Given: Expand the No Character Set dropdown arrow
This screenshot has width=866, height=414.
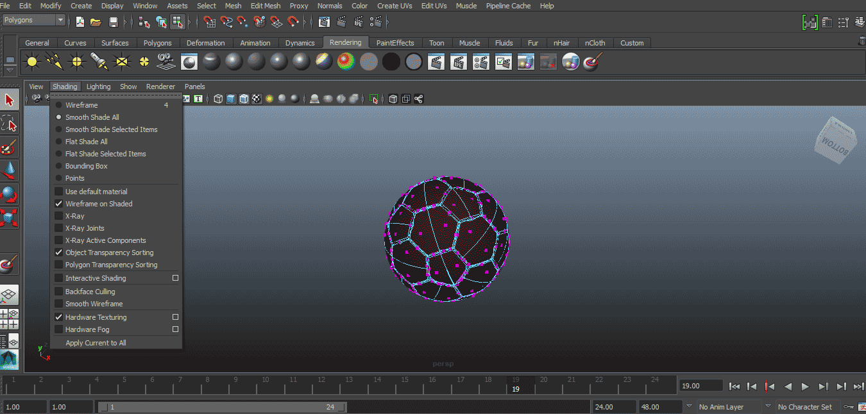Looking at the screenshot, I should tap(768, 406).
